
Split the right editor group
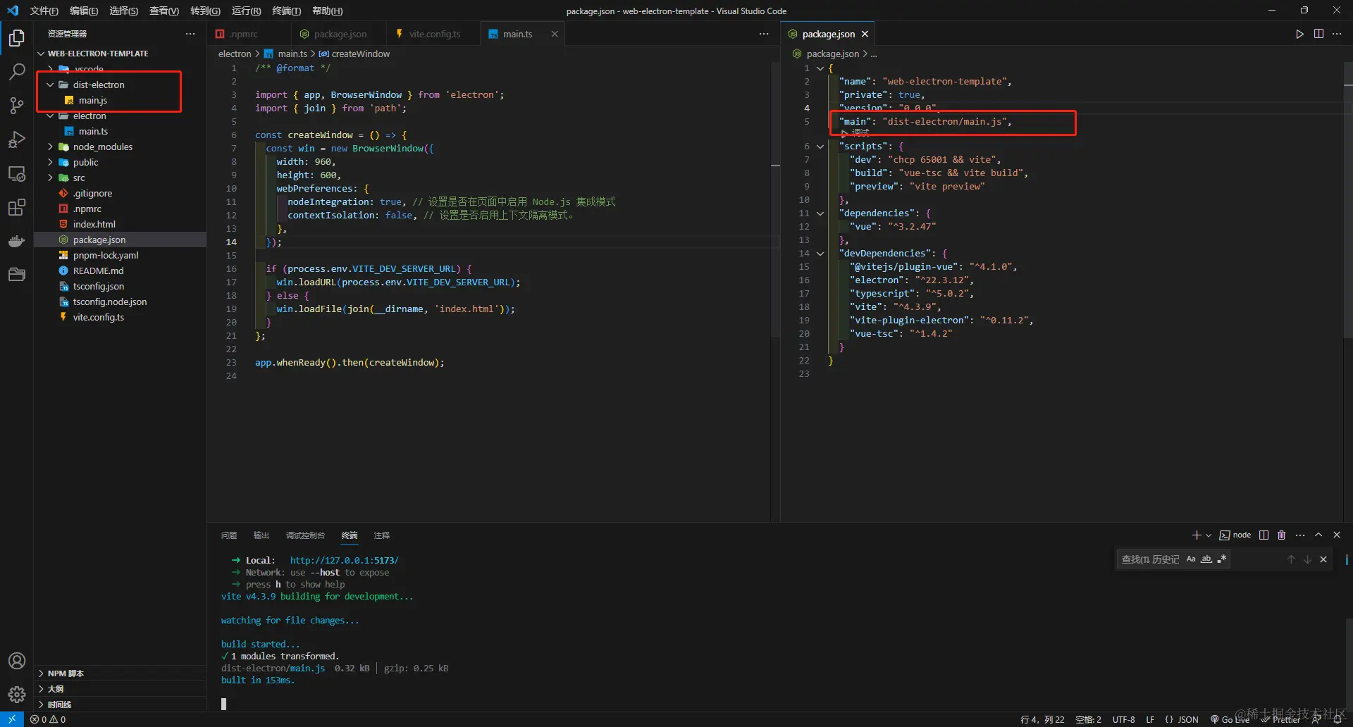tap(1318, 34)
